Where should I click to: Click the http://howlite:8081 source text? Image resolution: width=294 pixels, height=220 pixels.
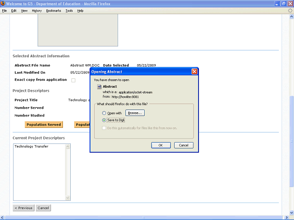[125, 97]
